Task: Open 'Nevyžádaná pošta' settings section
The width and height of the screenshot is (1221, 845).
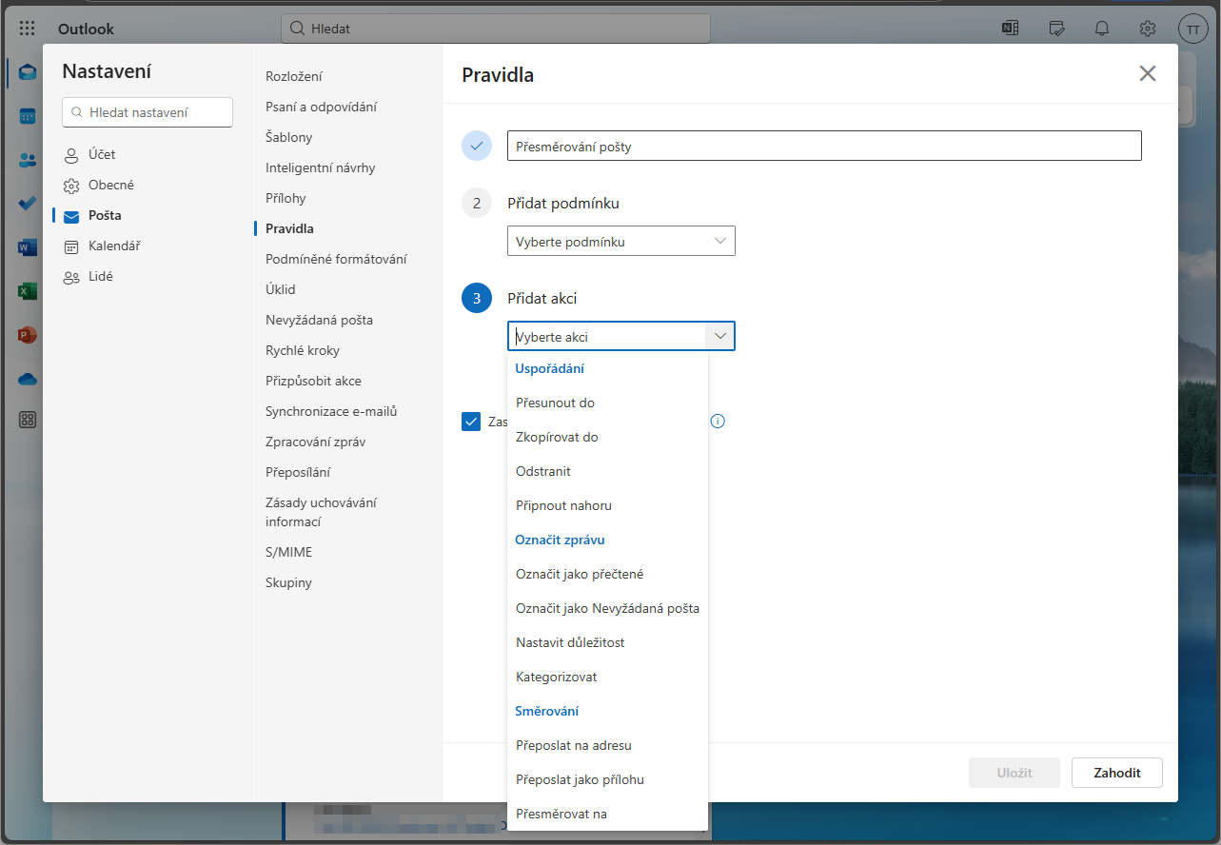Action: [319, 320]
